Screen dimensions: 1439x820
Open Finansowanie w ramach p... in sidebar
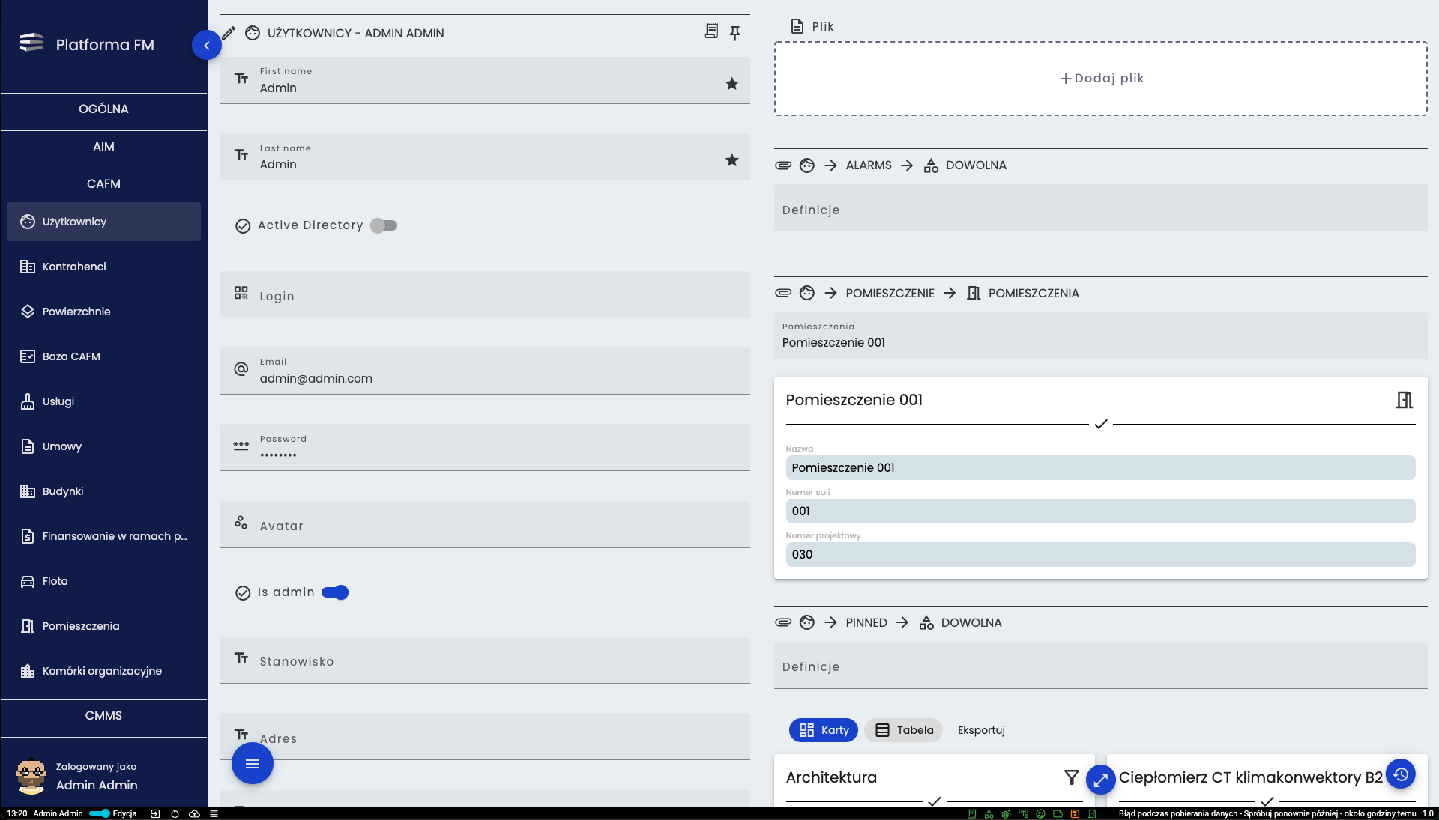(x=103, y=536)
